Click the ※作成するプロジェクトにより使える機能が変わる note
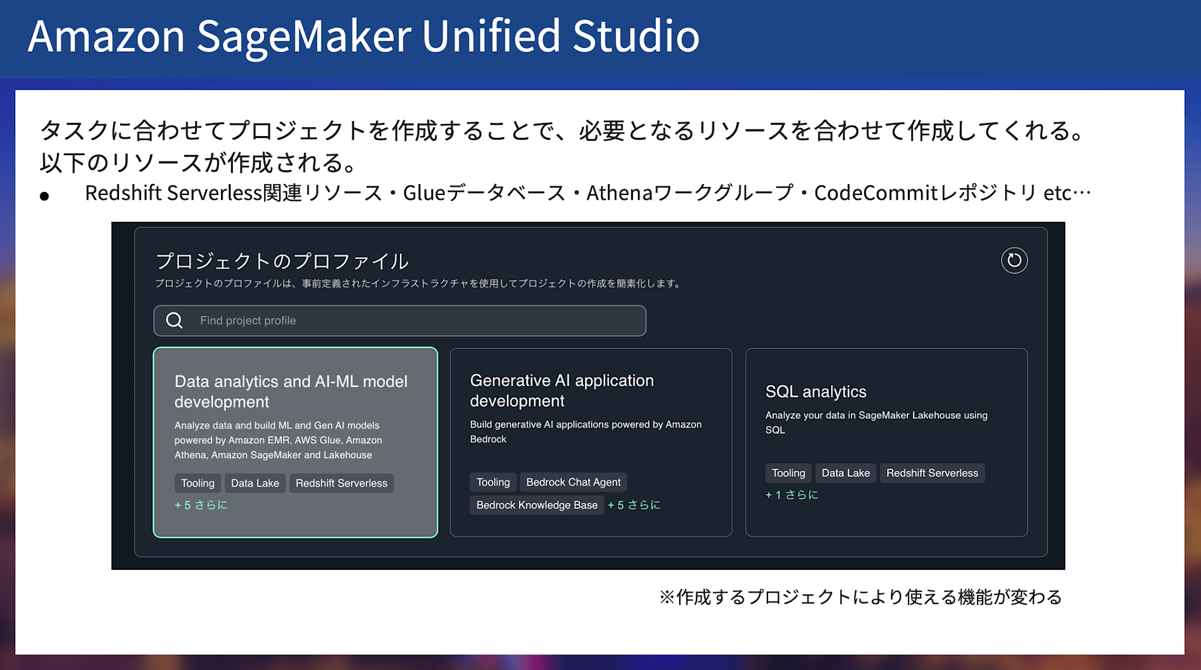 point(861,597)
